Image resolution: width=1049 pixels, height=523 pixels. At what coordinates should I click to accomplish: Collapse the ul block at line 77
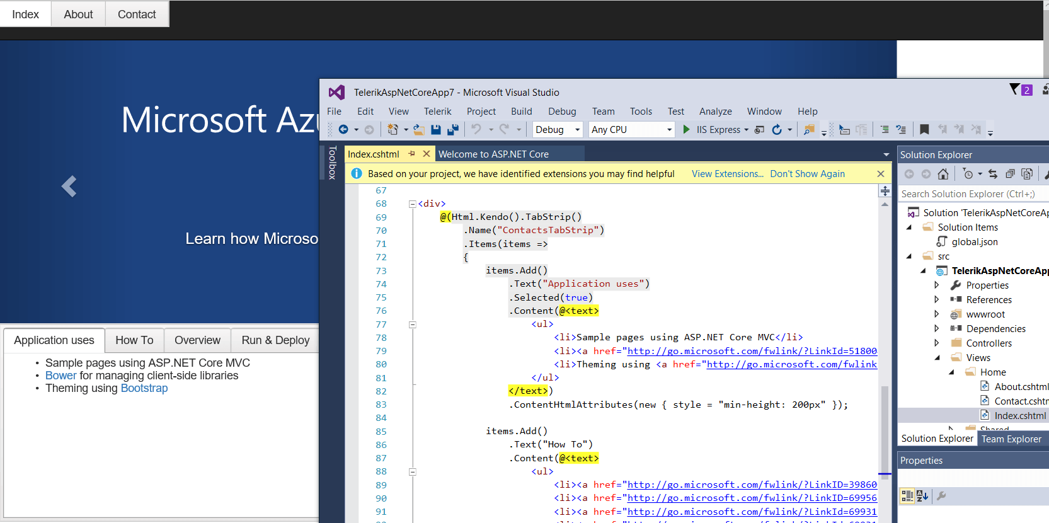413,325
